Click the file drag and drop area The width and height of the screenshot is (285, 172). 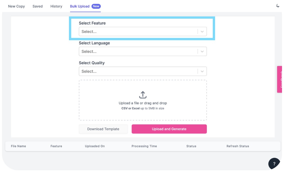pos(143,100)
